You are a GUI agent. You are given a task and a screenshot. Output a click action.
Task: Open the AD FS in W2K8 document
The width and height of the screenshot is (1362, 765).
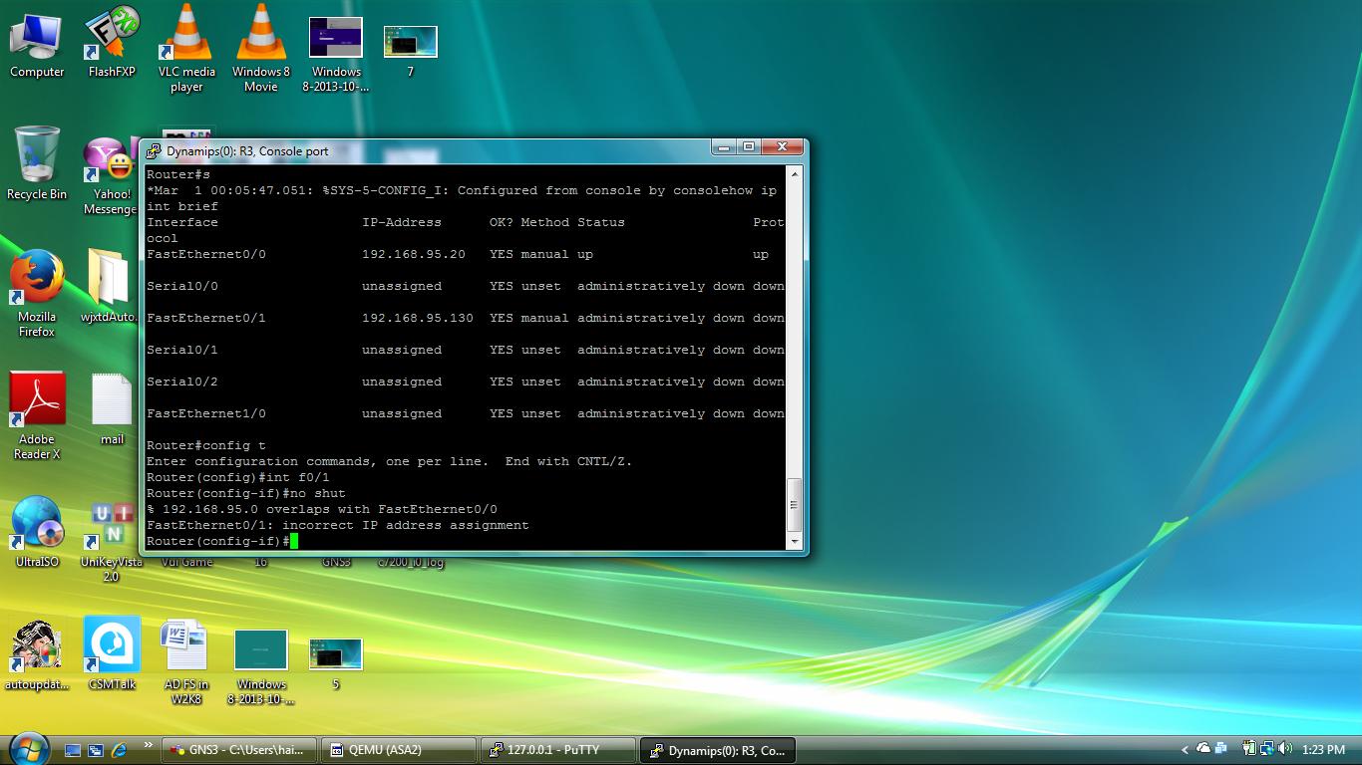tap(186, 646)
